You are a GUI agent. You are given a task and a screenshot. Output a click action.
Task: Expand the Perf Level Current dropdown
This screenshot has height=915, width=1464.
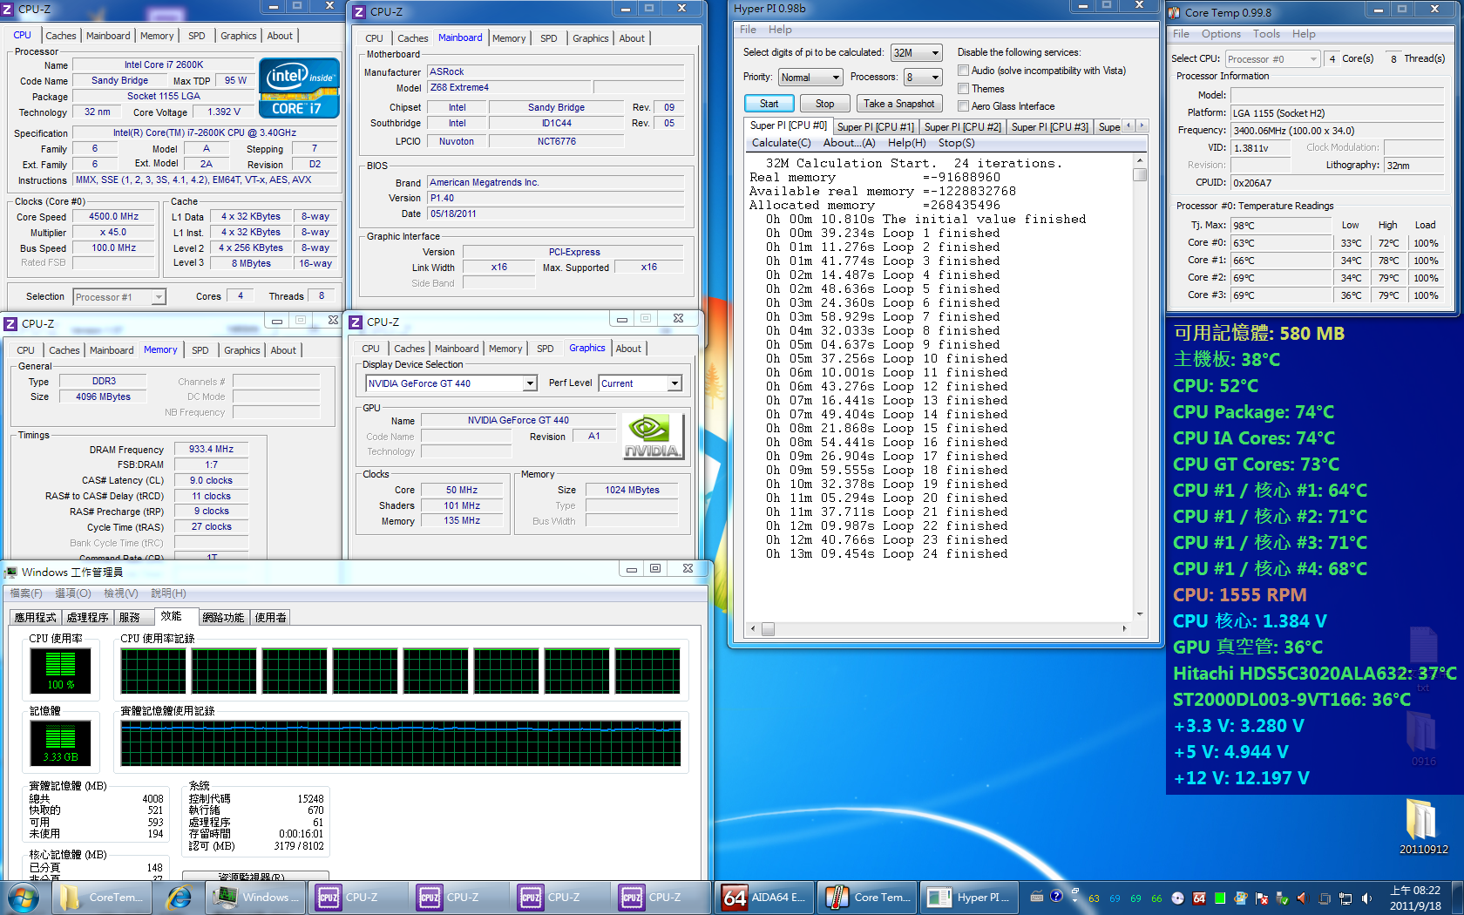(x=640, y=383)
